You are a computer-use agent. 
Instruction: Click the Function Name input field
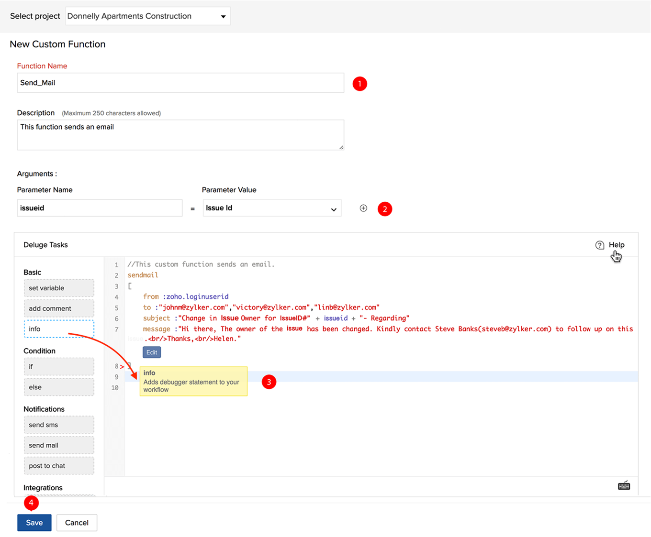180,83
